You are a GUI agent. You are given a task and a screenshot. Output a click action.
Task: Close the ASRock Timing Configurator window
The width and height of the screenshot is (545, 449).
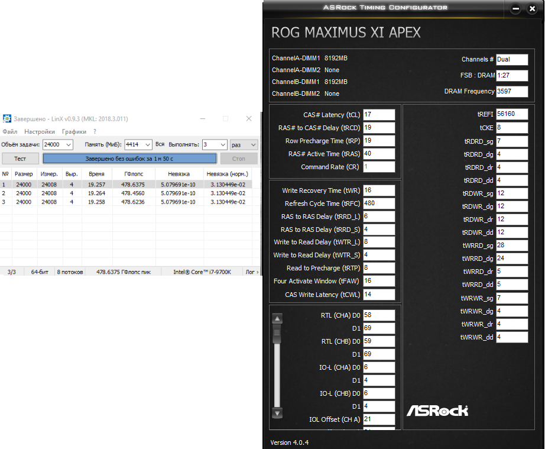(x=532, y=9)
